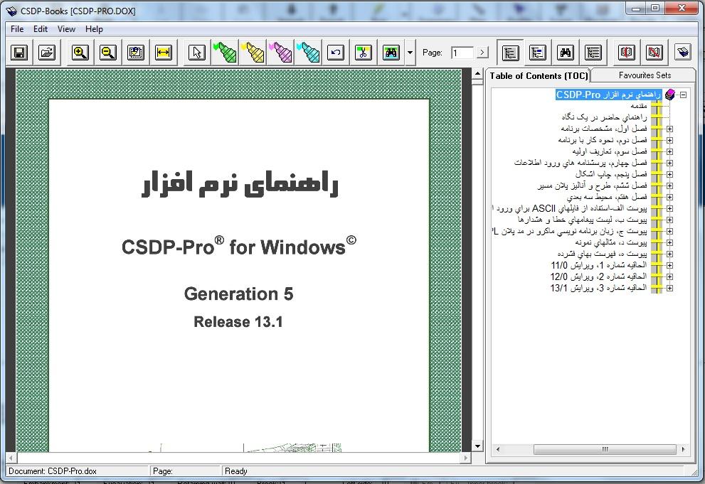Click the book icon beside the CSDP-Pro root node
Image resolution: width=705 pixels, height=484 pixels.
670,95
